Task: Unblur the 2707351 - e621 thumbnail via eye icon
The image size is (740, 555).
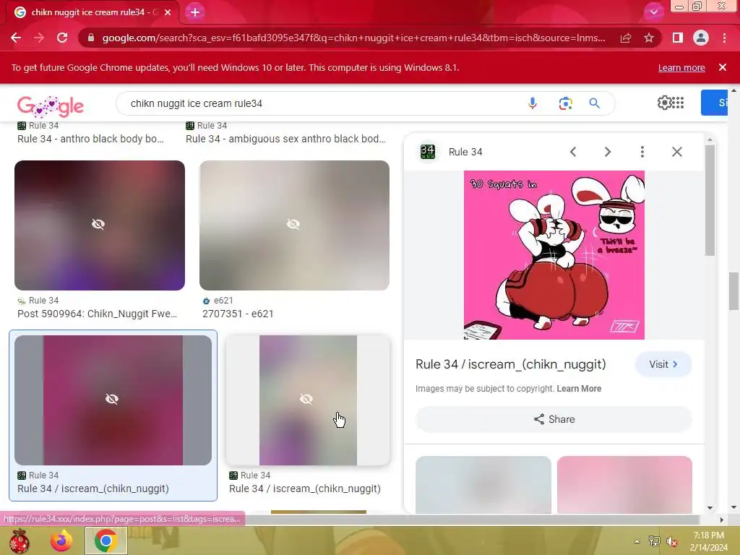Action: point(293,224)
